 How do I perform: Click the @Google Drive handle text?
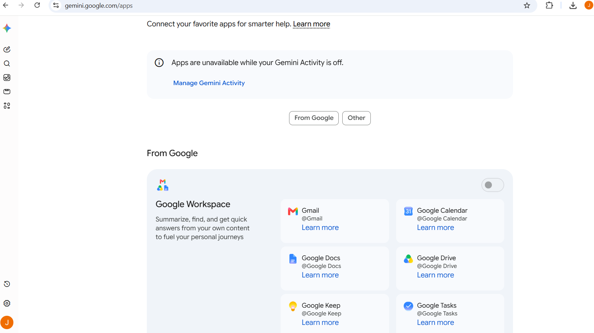pos(437,266)
